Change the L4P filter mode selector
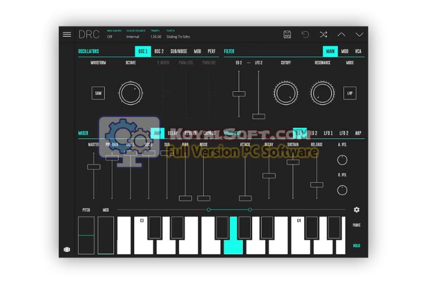Screen dimensions: 427x284 point(350,93)
